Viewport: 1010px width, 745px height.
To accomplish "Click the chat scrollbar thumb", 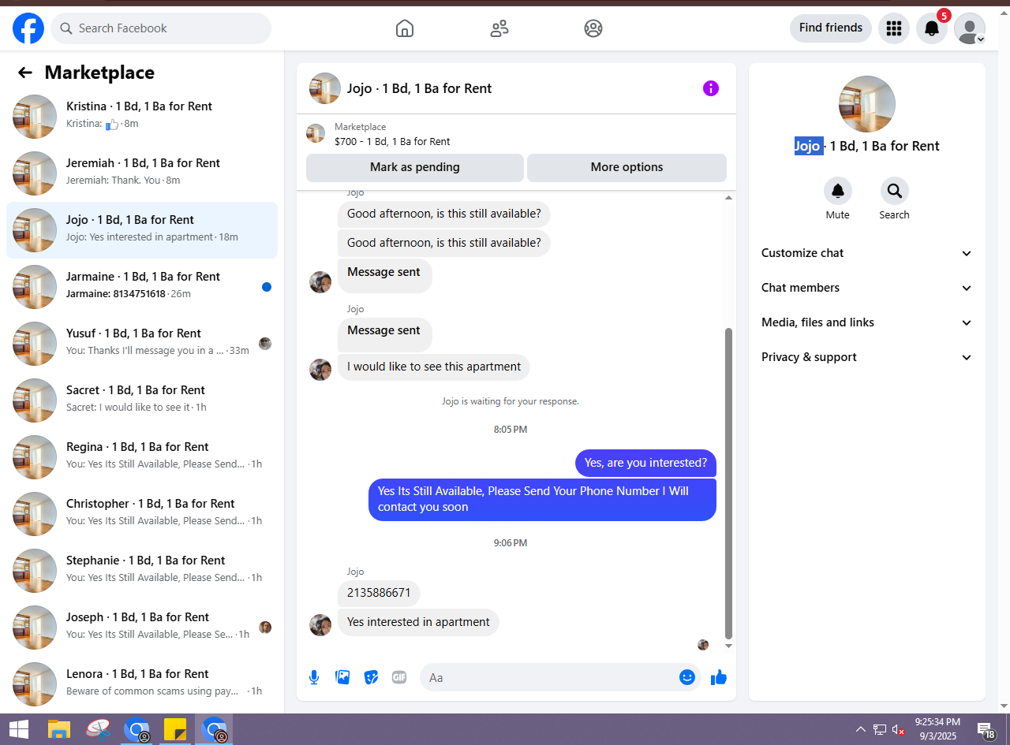I will (728, 482).
